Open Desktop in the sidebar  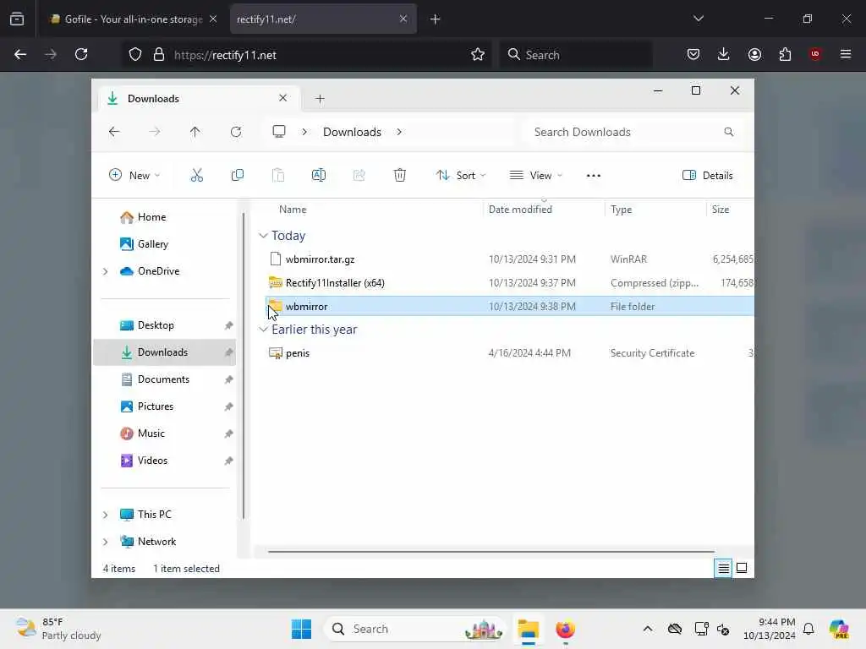pyautogui.click(x=147, y=325)
